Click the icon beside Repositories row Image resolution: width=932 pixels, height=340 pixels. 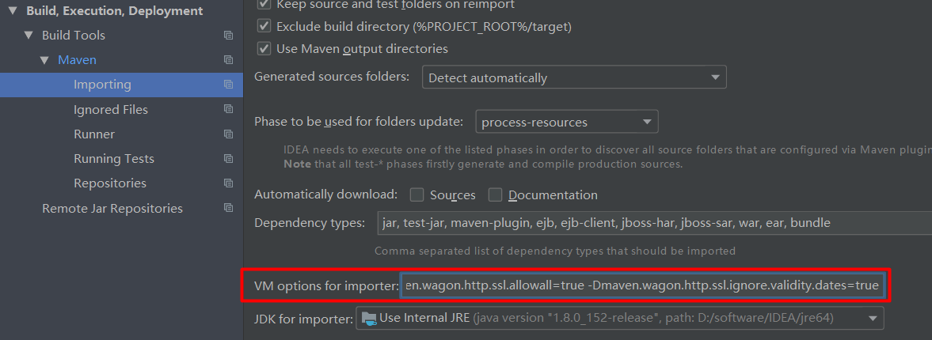point(229,183)
